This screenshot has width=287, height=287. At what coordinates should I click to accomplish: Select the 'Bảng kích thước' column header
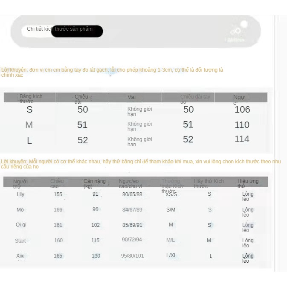click(x=31, y=99)
